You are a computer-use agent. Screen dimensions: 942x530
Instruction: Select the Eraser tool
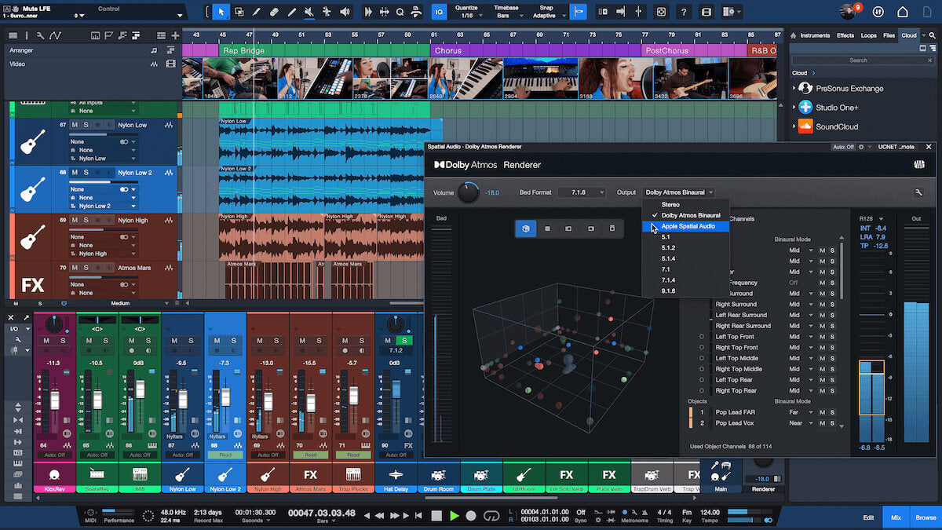pos(273,12)
